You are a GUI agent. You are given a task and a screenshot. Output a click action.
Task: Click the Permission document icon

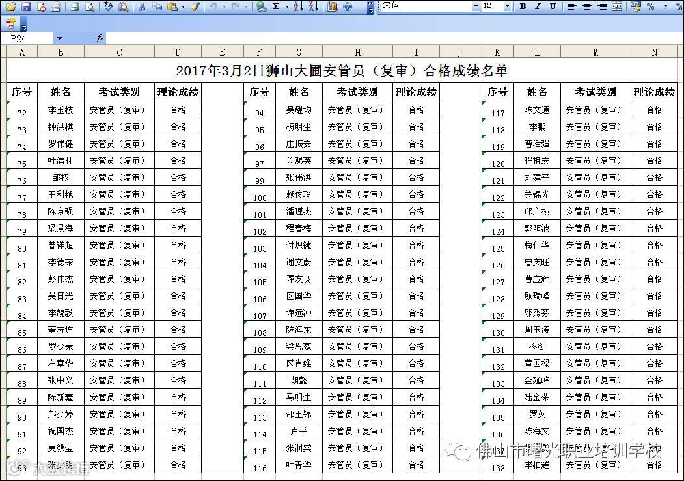42,6
